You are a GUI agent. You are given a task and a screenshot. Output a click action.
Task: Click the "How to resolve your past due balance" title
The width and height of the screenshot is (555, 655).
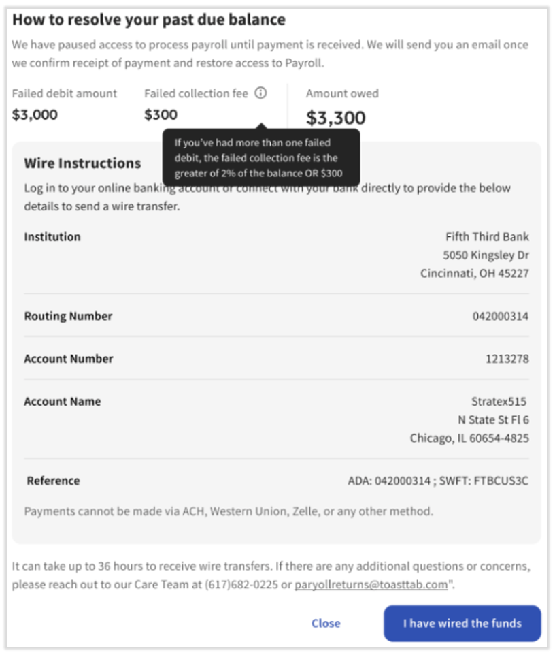pyautogui.click(x=149, y=20)
